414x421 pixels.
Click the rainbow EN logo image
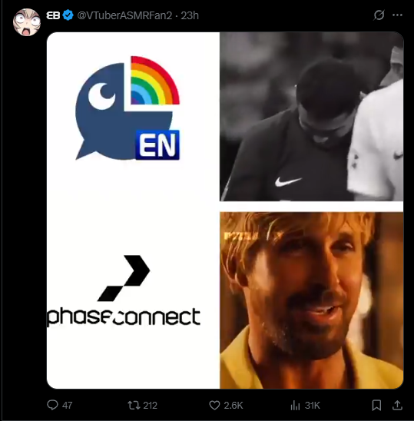click(x=128, y=108)
